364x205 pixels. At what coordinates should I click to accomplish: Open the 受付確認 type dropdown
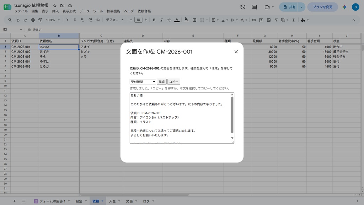coord(143,82)
